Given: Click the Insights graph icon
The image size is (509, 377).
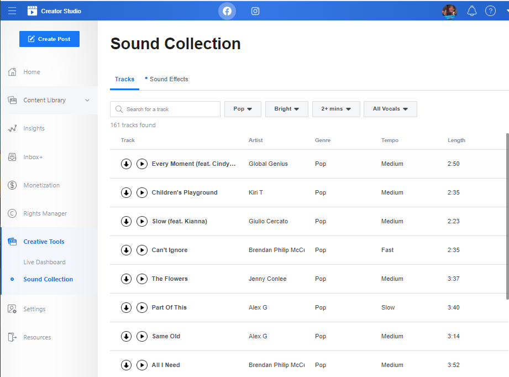Looking at the screenshot, I should [x=12, y=129].
